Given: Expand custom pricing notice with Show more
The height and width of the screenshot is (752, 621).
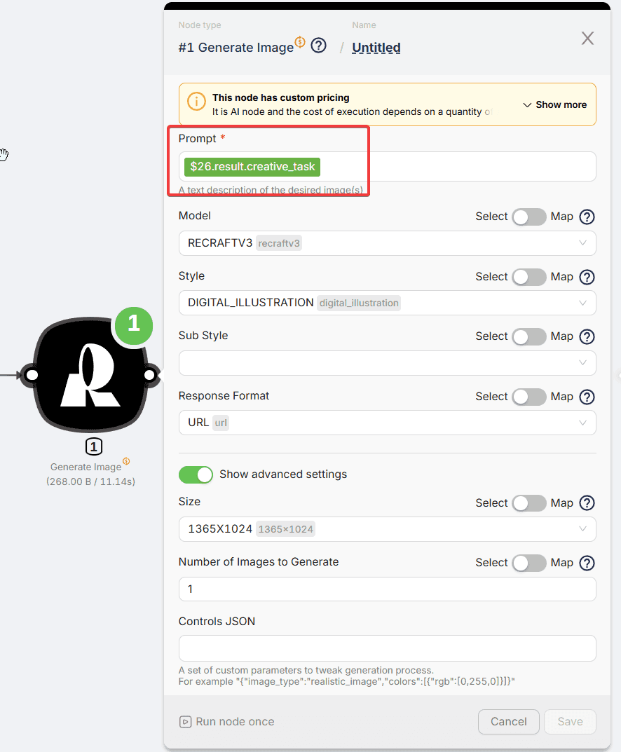Looking at the screenshot, I should click(554, 104).
